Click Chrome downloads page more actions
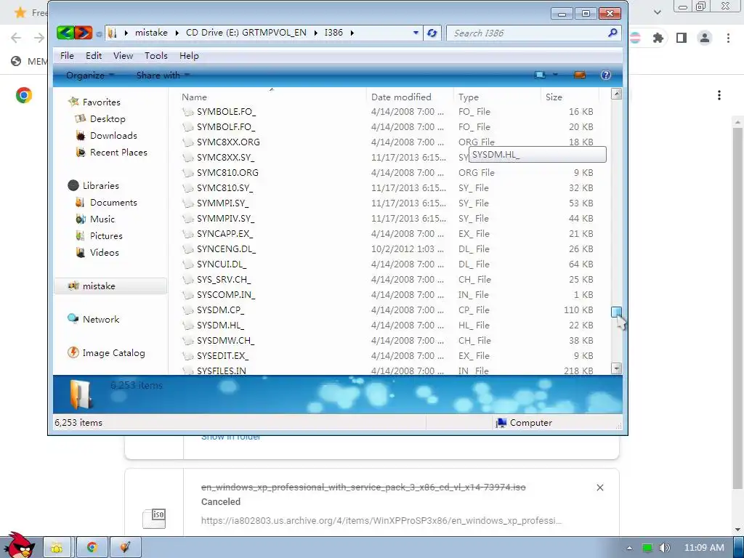The height and width of the screenshot is (558, 744). [x=719, y=95]
